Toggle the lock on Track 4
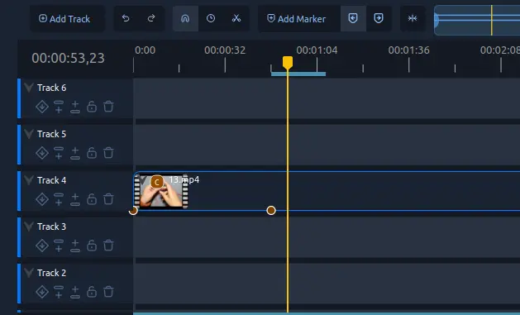The image size is (520, 315). [92, 199]
